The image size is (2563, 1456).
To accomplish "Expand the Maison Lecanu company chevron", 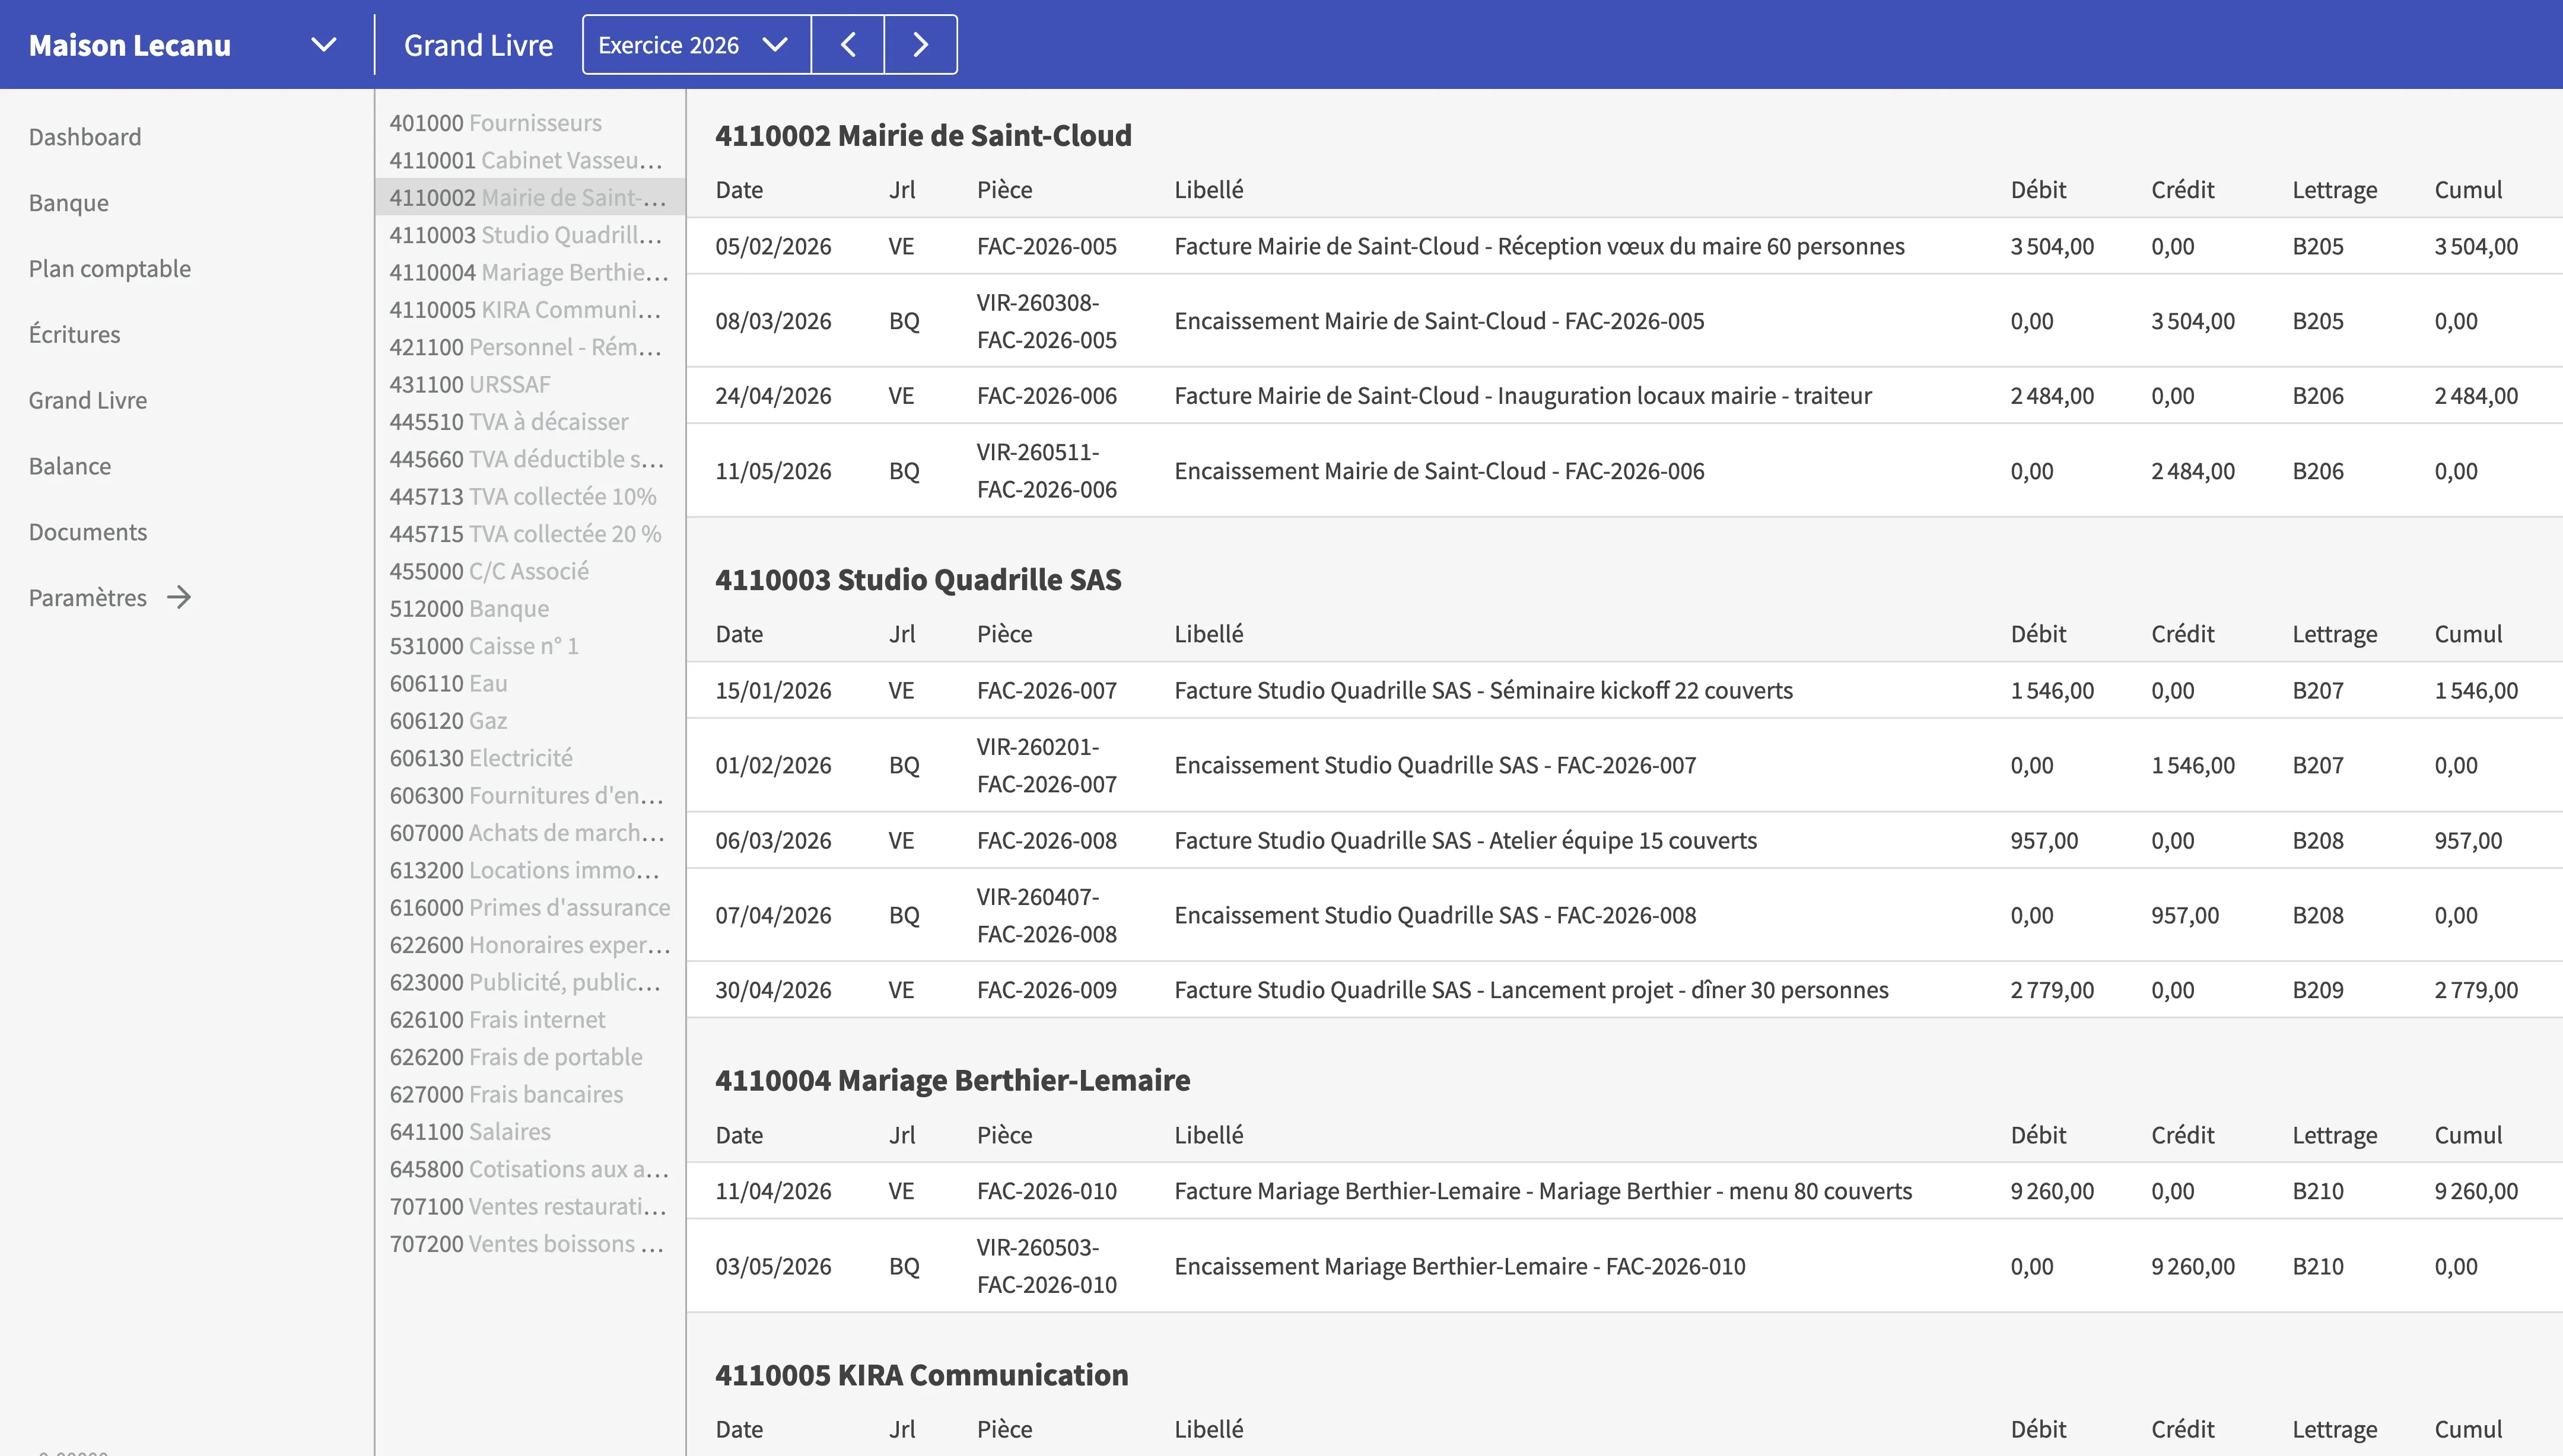I will coord(323,45).
